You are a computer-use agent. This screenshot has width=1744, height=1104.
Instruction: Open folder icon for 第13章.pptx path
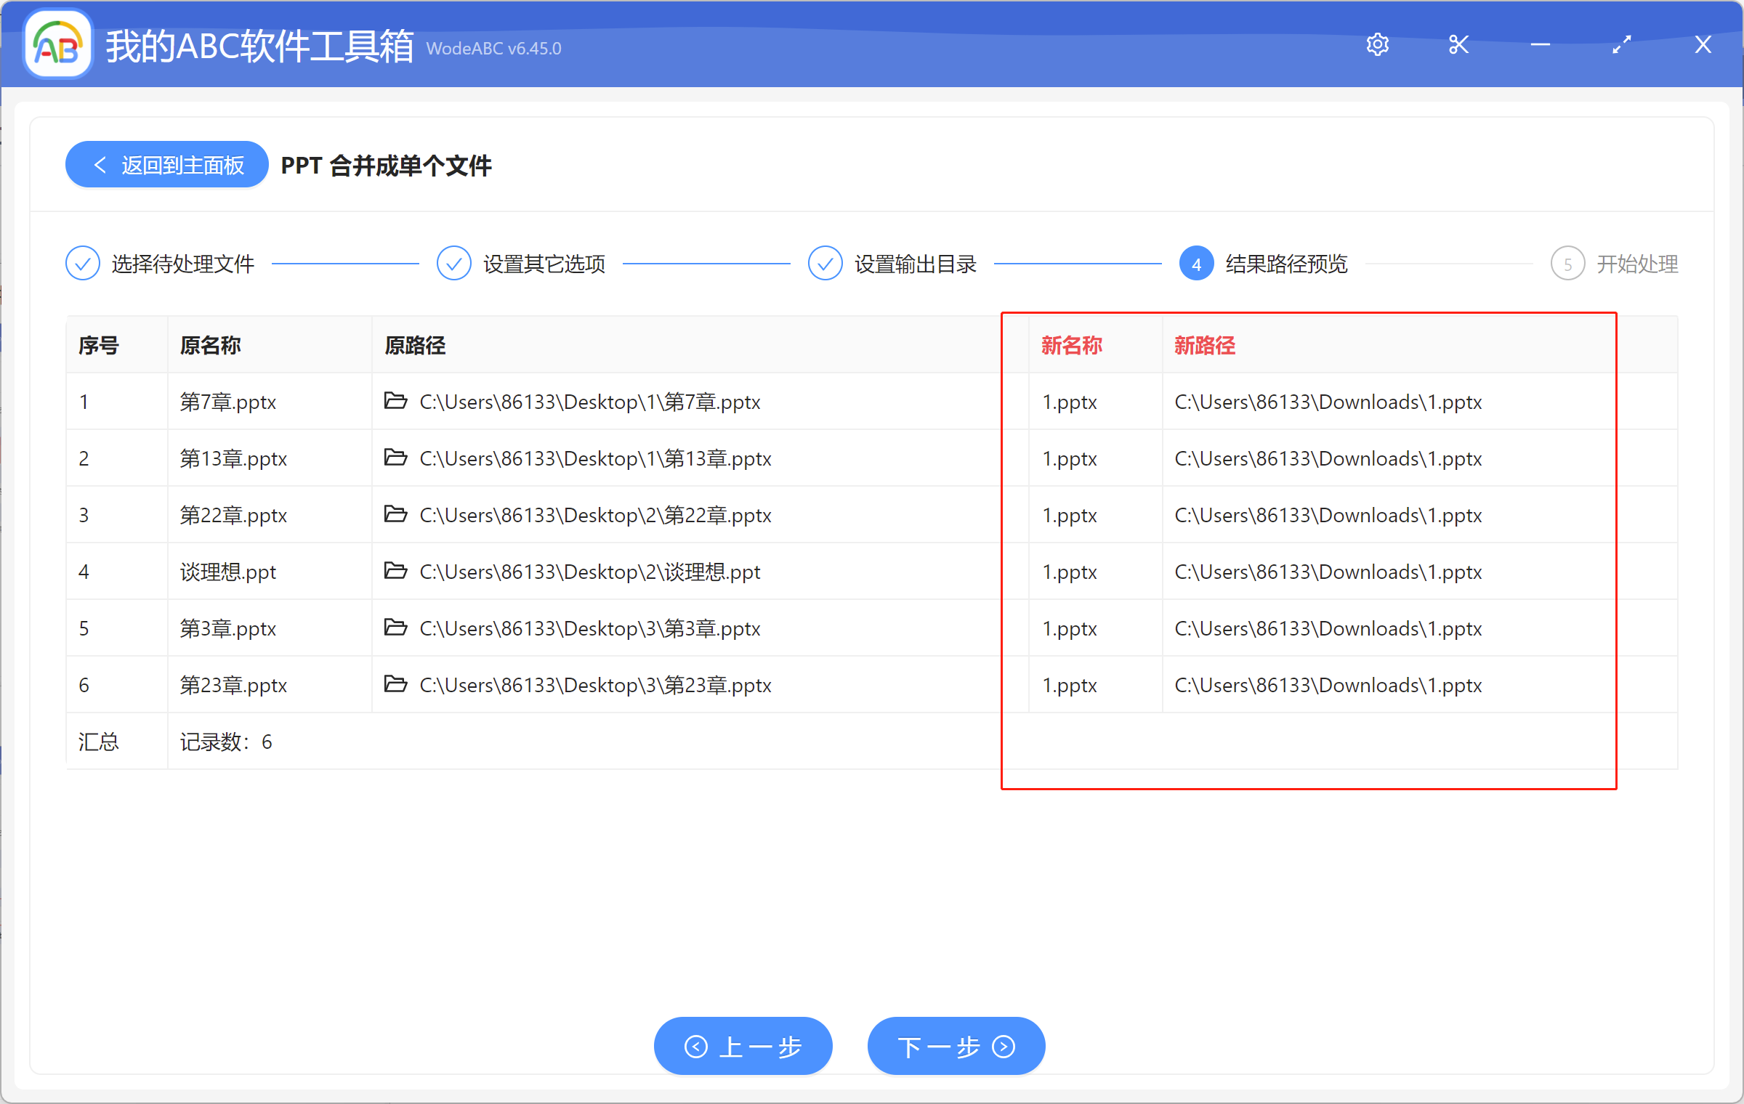pyautogui.click(x=395, y=458)
